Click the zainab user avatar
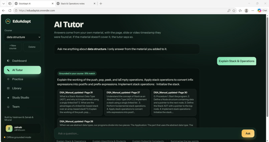 [x=9, y=129]
